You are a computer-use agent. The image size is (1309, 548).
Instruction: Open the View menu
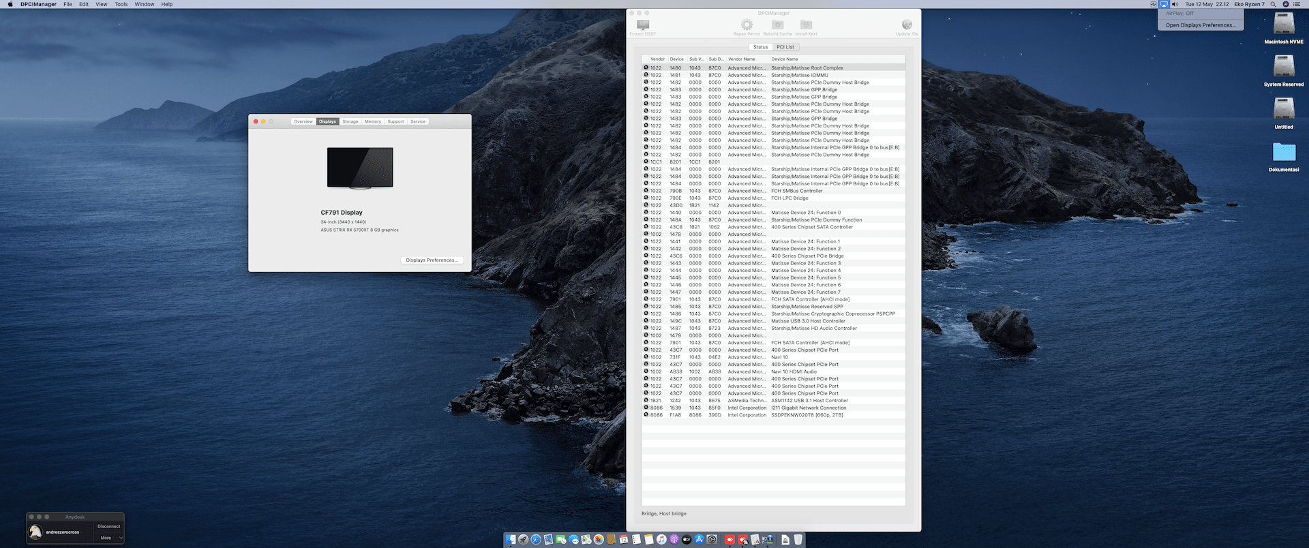[x=101, y=4]
